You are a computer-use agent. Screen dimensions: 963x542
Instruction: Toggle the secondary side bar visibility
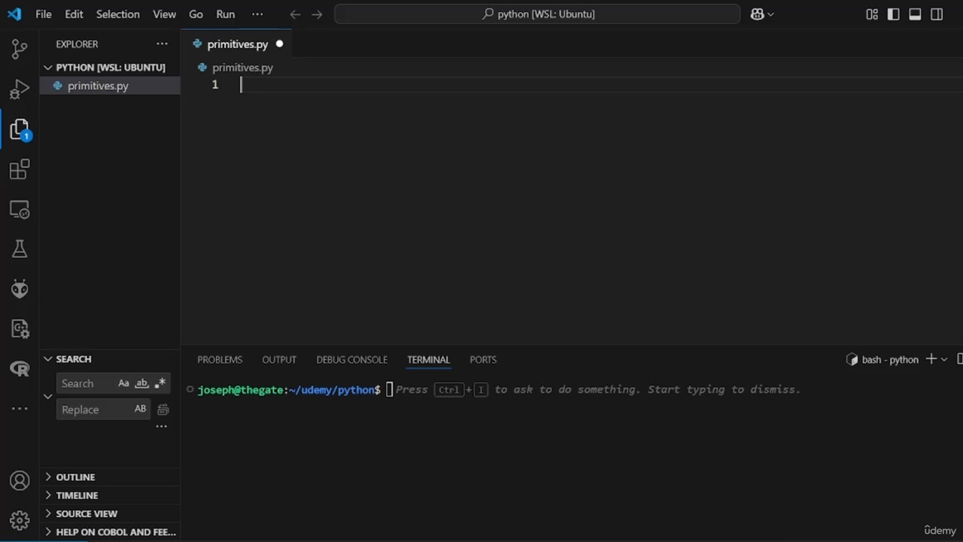click(x=937, y=14)
